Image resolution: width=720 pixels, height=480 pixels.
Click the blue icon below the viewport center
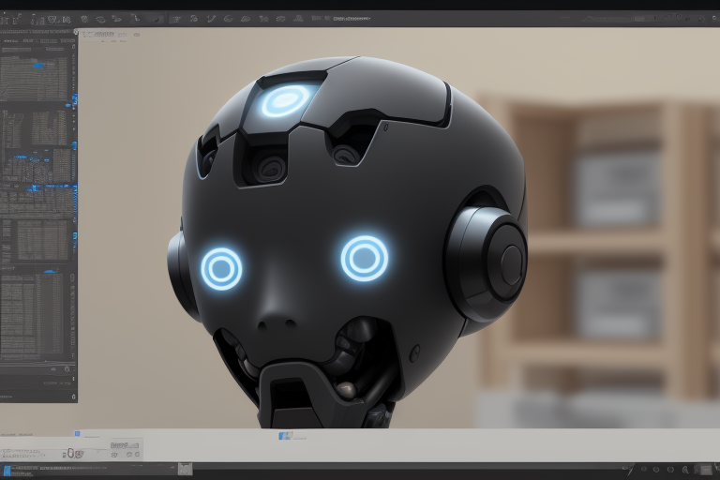pos(284,435)
